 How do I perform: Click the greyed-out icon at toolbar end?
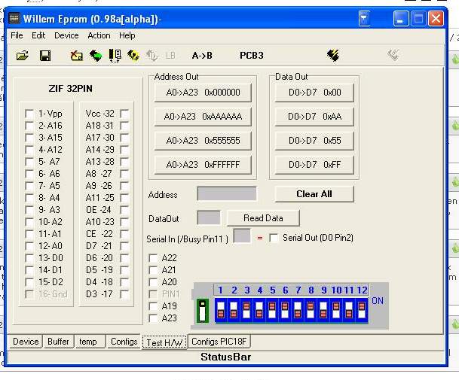pyautogui.click(x=393, y=55)
